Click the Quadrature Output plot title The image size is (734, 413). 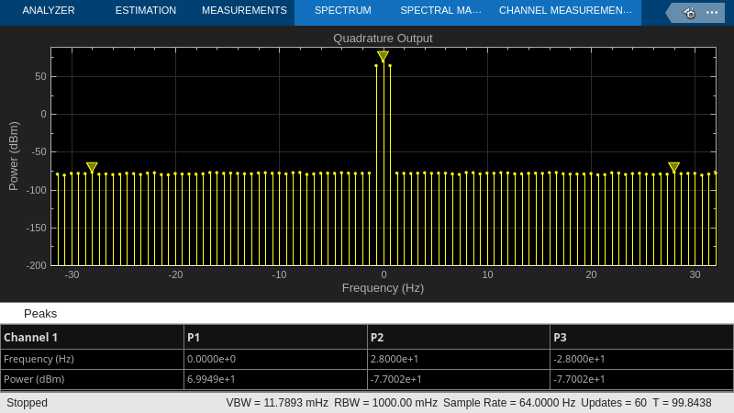pos(383,38)
